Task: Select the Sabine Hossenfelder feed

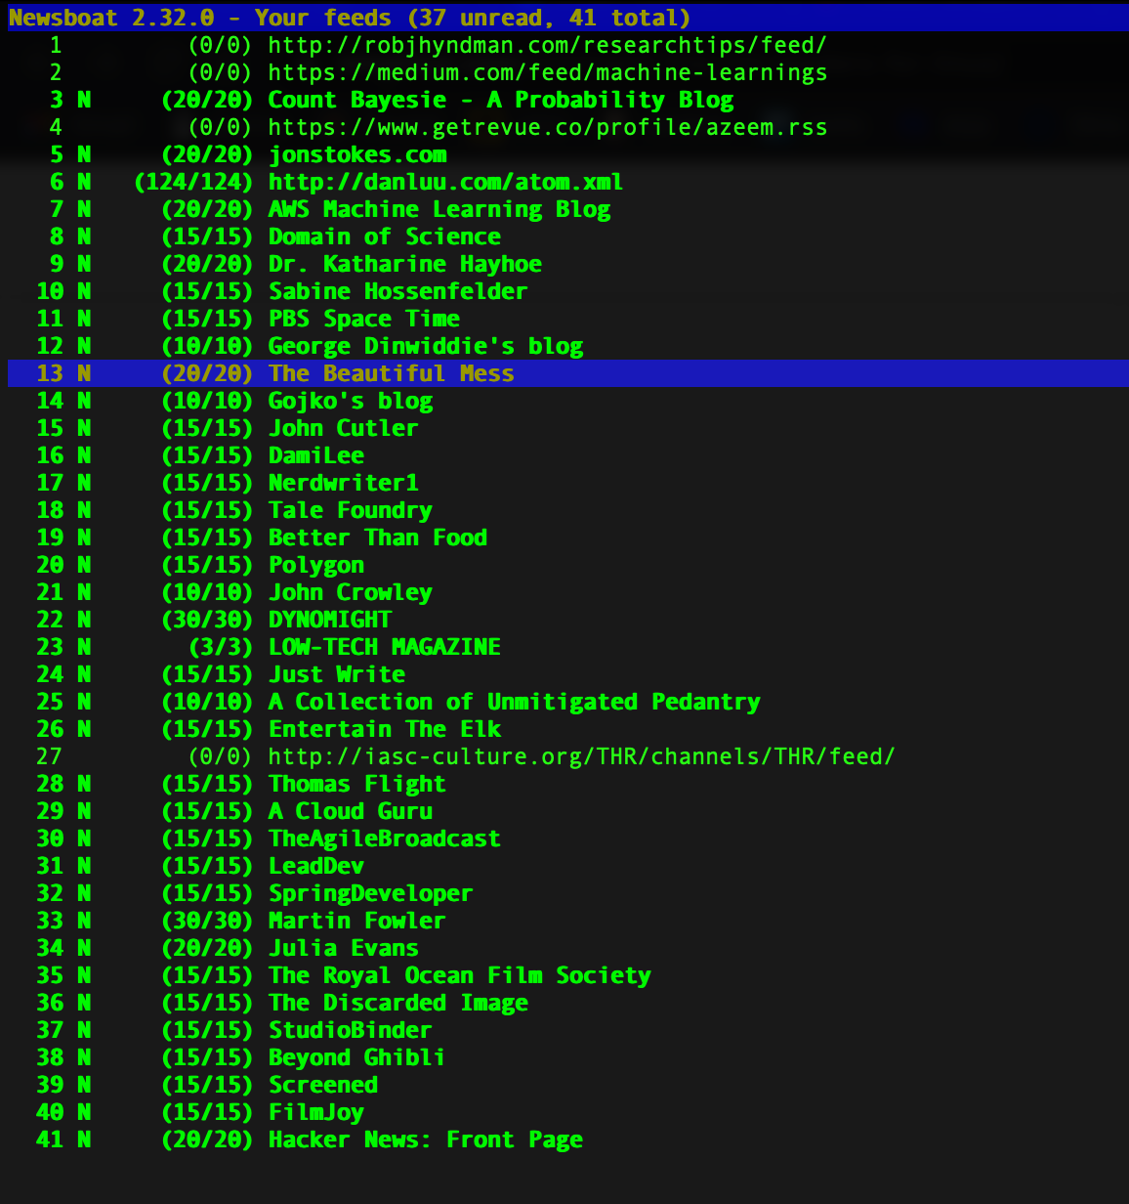Action: [x=397, y=292]
